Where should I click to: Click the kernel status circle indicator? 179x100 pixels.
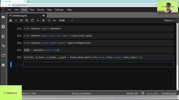tap(176, 20)
